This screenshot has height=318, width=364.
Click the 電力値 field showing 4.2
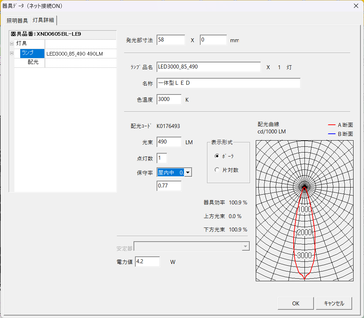coord(148,262)
